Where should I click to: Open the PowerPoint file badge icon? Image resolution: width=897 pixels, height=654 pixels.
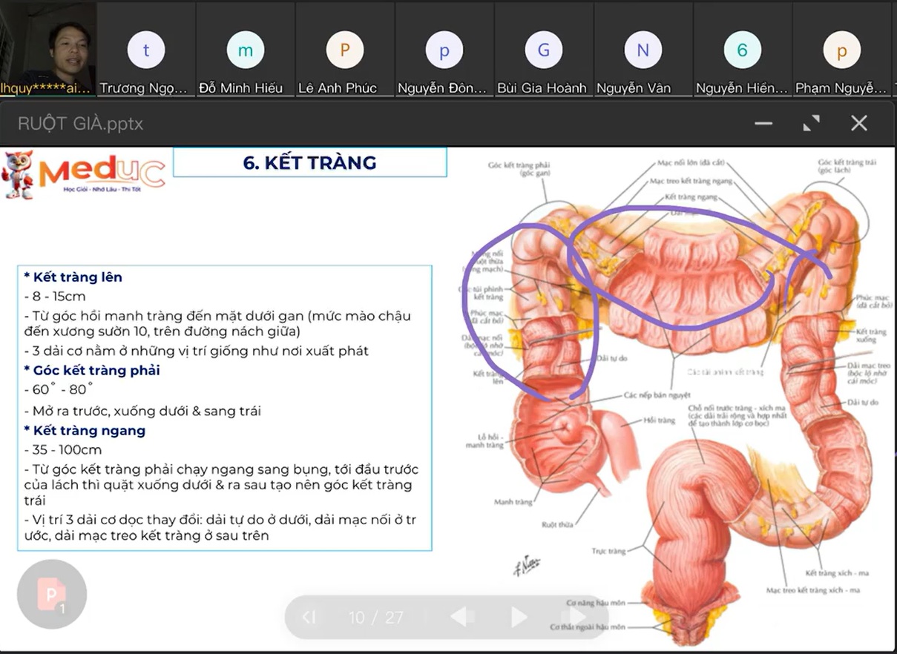coord(52,595)
